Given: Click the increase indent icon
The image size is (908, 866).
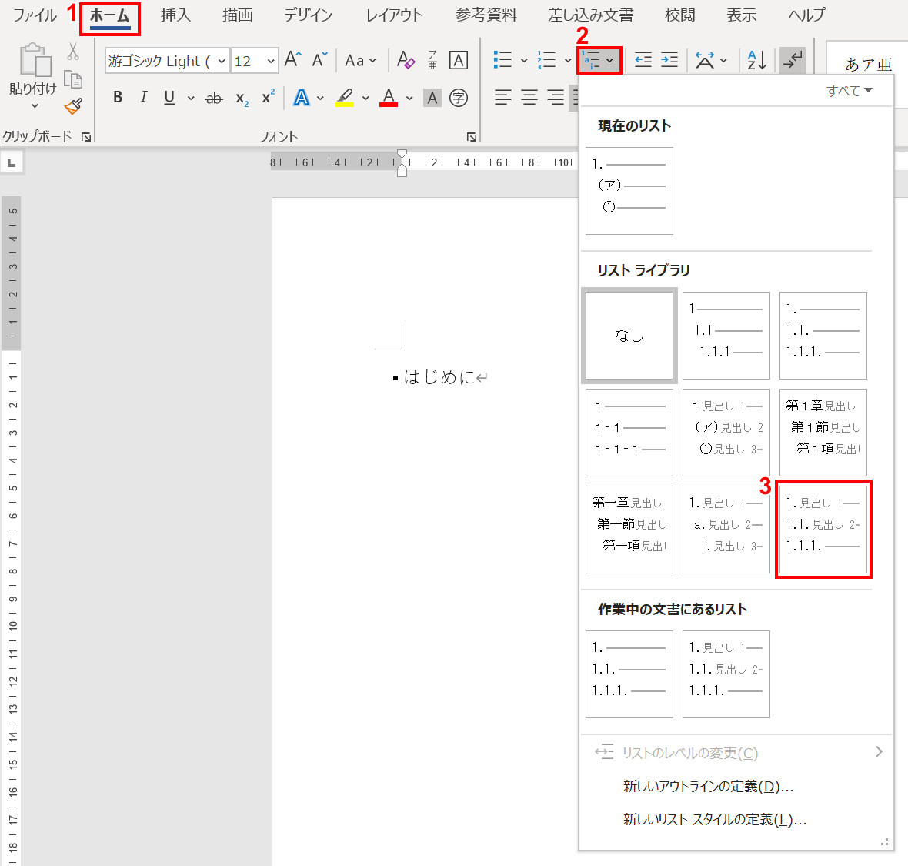Looking at the screenshot, I should tap(669, 60).
